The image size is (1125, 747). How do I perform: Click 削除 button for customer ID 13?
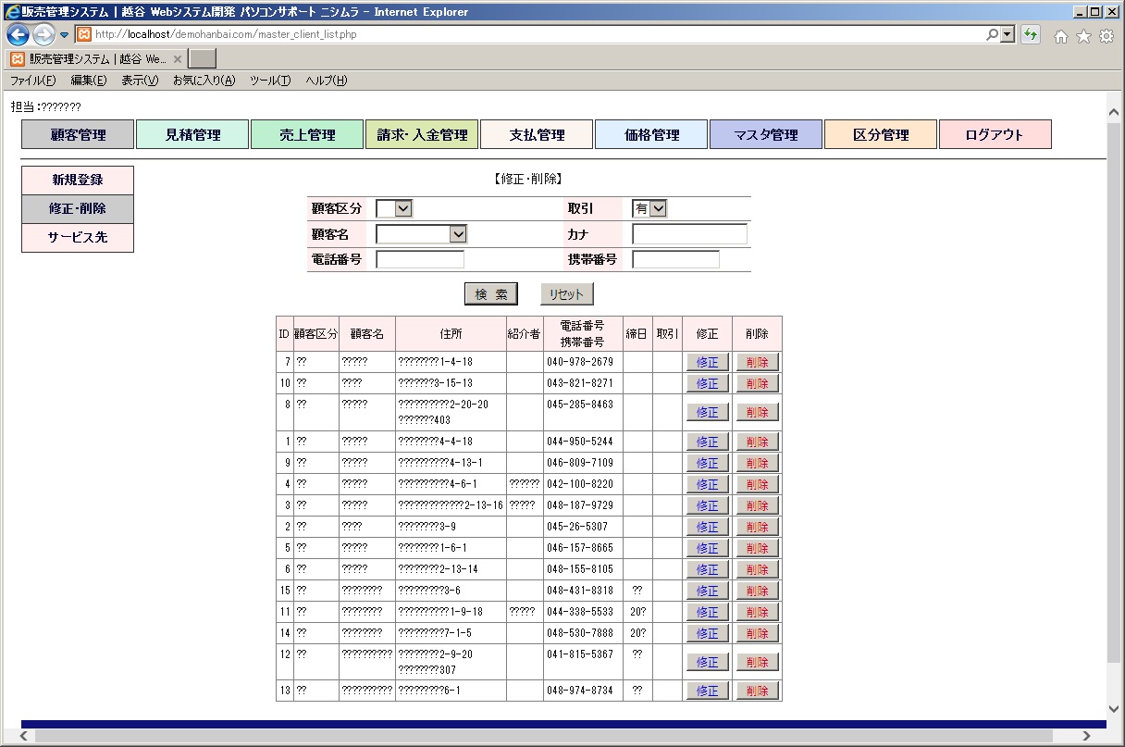click(757, 691)
